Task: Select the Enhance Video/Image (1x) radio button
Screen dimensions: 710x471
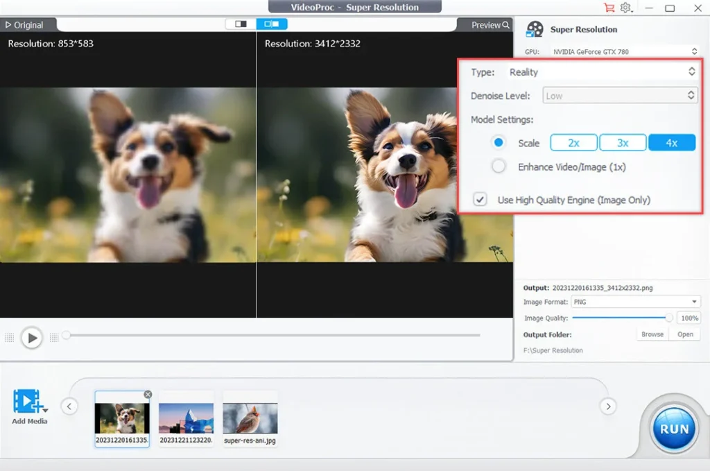Action: click(x=497, y=166)
